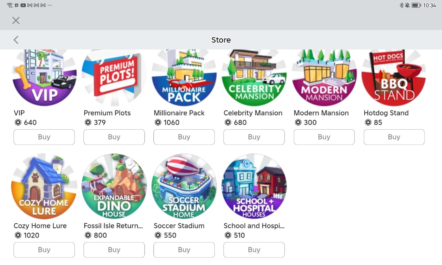Buy the Millionaire Pack
442x265 pixels.
[x=184, y=137]
